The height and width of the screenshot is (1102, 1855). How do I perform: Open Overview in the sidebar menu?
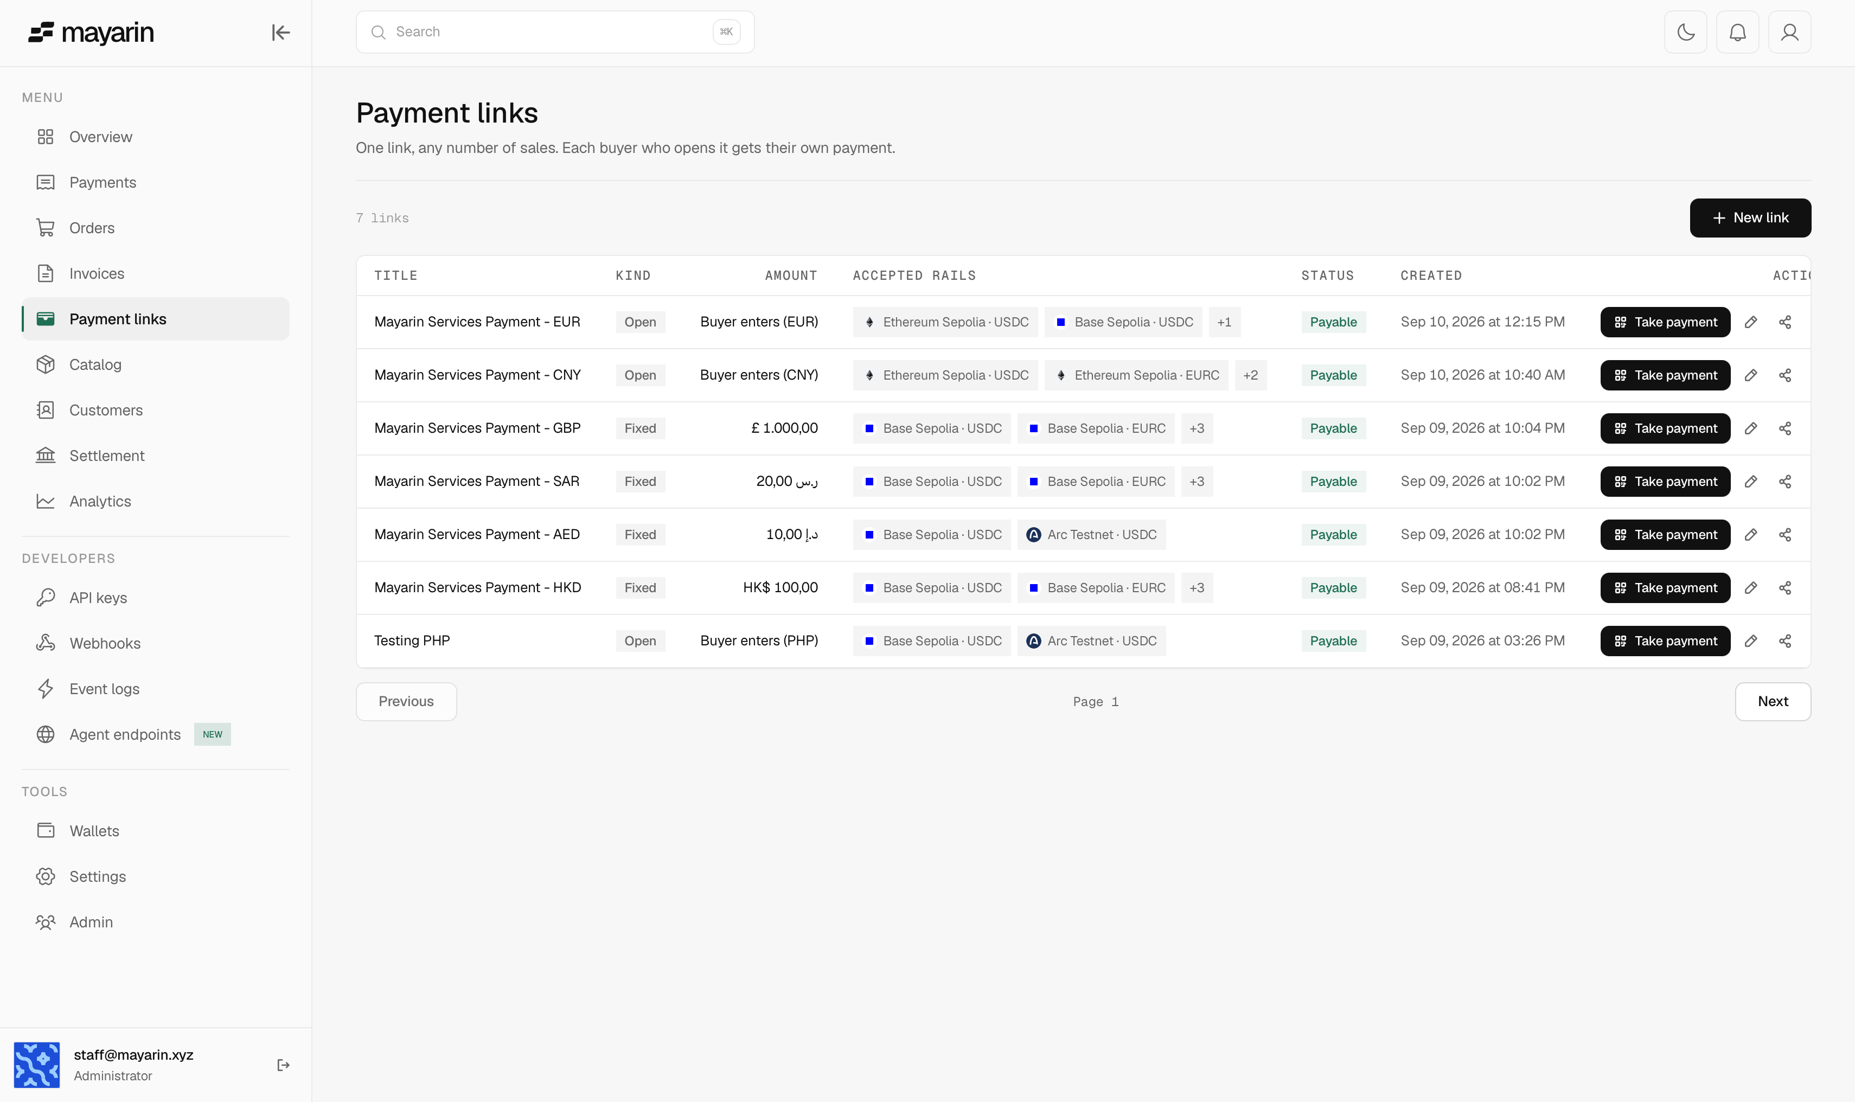(155, 137)
